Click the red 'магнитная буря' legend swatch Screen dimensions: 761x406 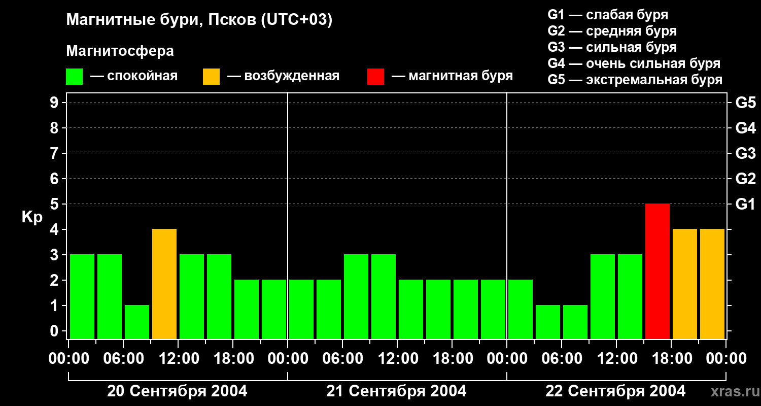pos(375,76)
